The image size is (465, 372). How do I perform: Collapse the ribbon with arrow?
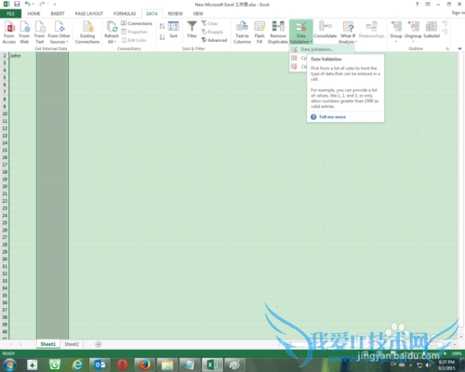pos(459,48)
